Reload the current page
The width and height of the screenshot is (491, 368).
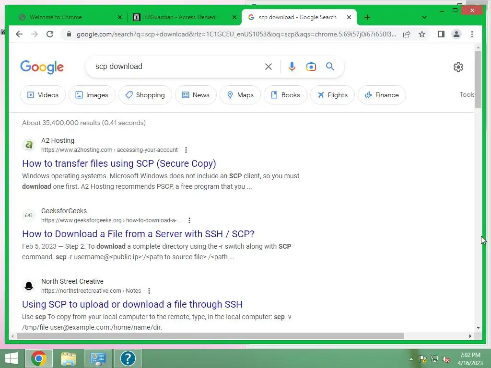pos(50,34)
